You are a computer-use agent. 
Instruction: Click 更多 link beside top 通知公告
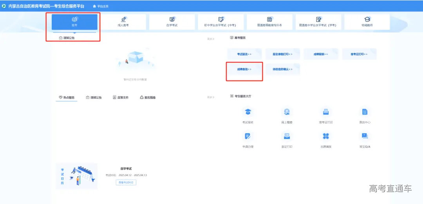coord(211,39)
